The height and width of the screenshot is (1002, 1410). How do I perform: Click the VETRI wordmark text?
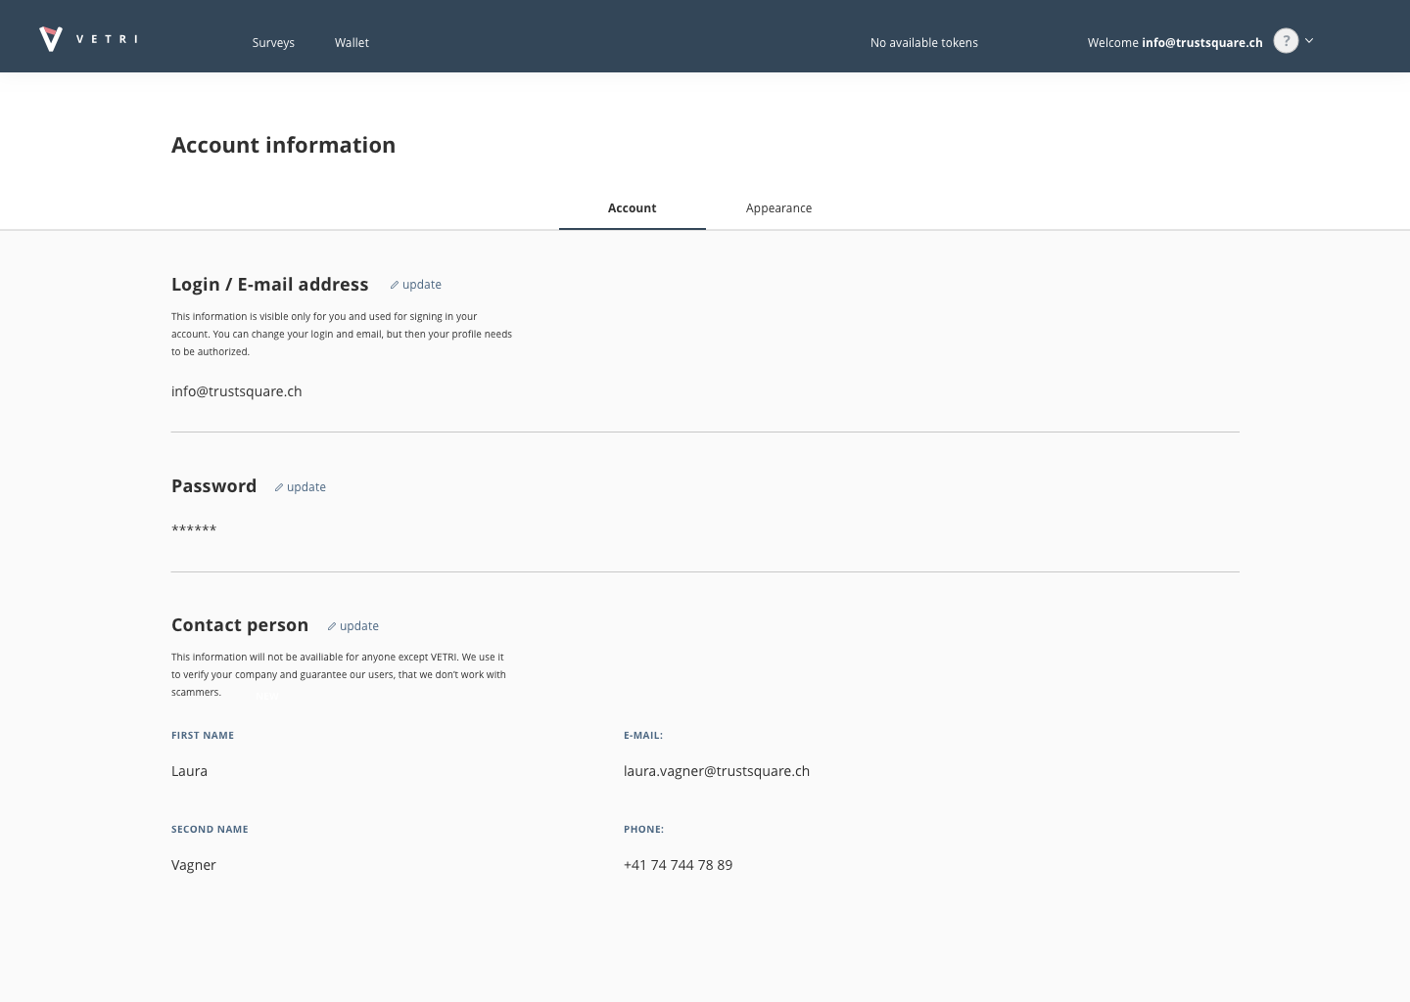coord(107,39)
